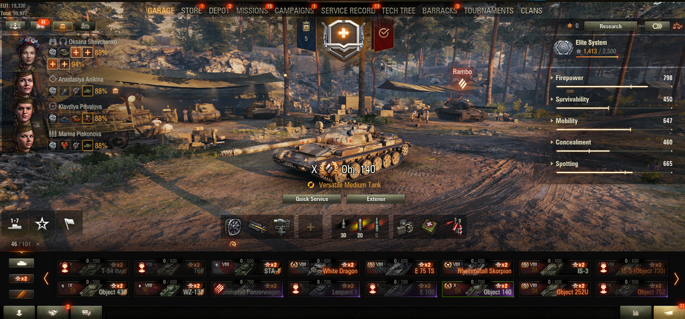Click the gun rammer equipment icon
Viewport: 685px width, 319px height.
[x=257, y=227]
